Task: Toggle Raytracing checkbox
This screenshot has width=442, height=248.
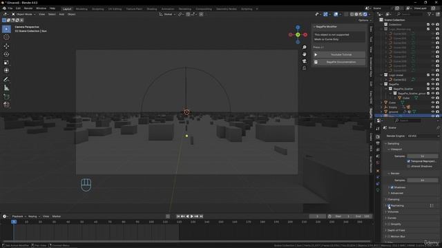Action: tap(389, 205)
